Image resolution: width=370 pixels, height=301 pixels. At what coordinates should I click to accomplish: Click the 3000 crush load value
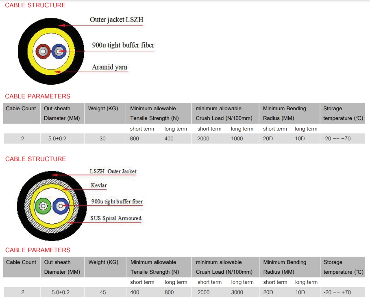point(237,292)
